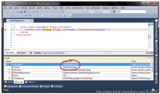160x94 pixels.
Task: Toggle the breakpoint on line 10
Action: pos(5,30)
